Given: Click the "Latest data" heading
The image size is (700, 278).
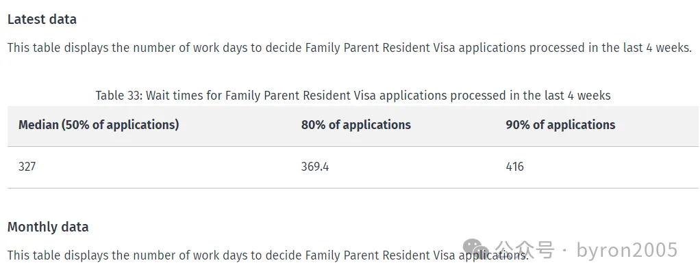Looking at the screenshot, I should pos(42,19).
